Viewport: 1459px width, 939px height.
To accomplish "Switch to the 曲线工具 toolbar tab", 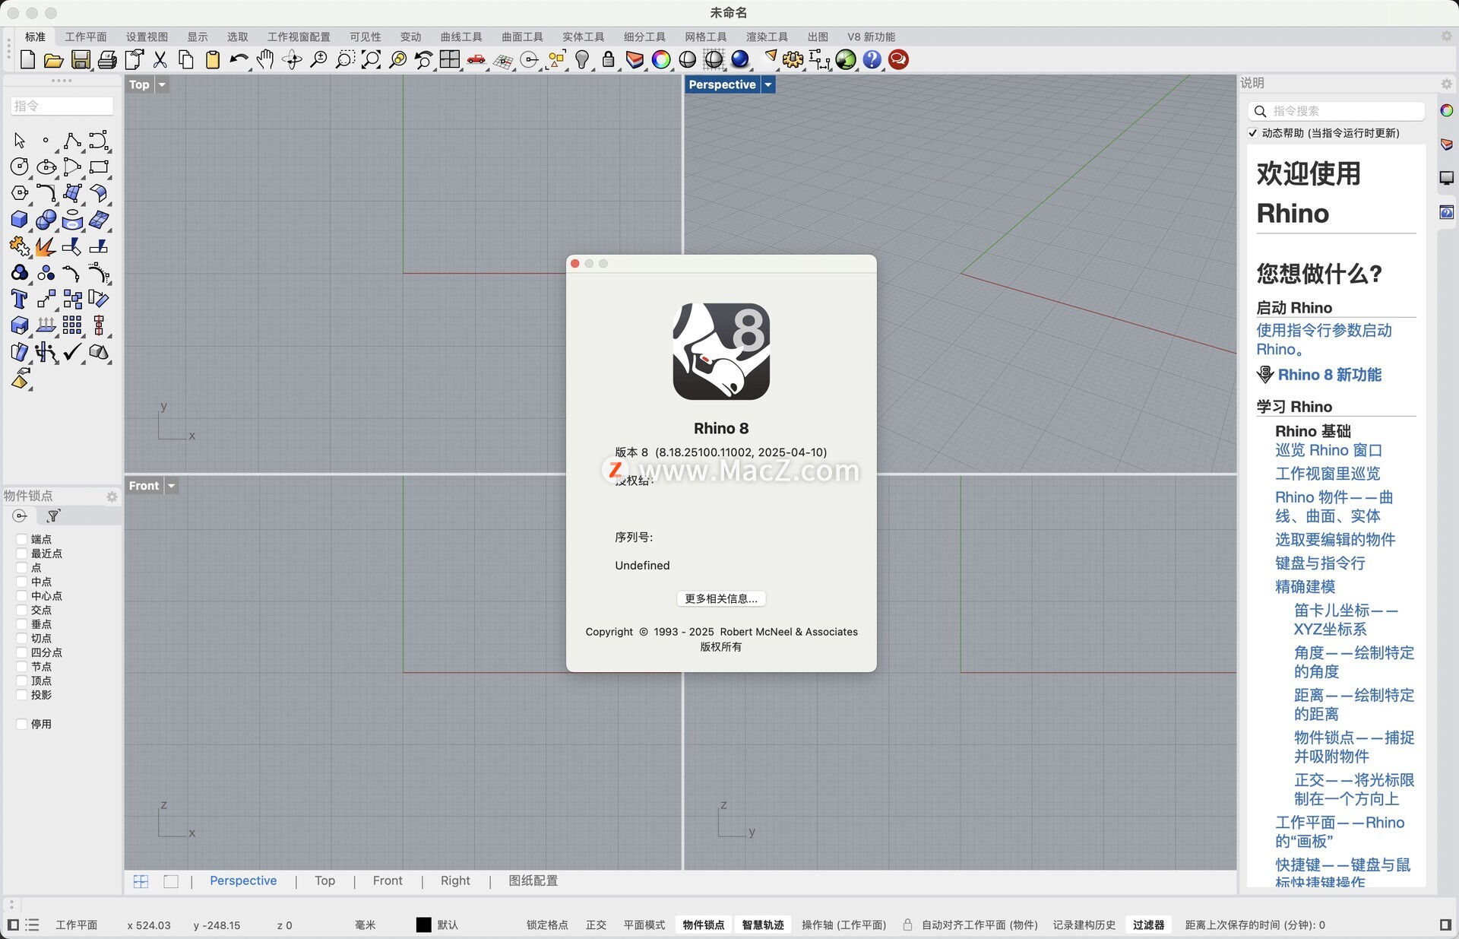I will click(x=461, y=36).
